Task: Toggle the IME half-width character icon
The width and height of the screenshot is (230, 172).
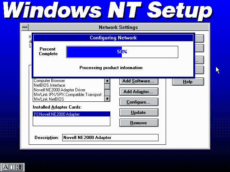Action: [13, 167]
